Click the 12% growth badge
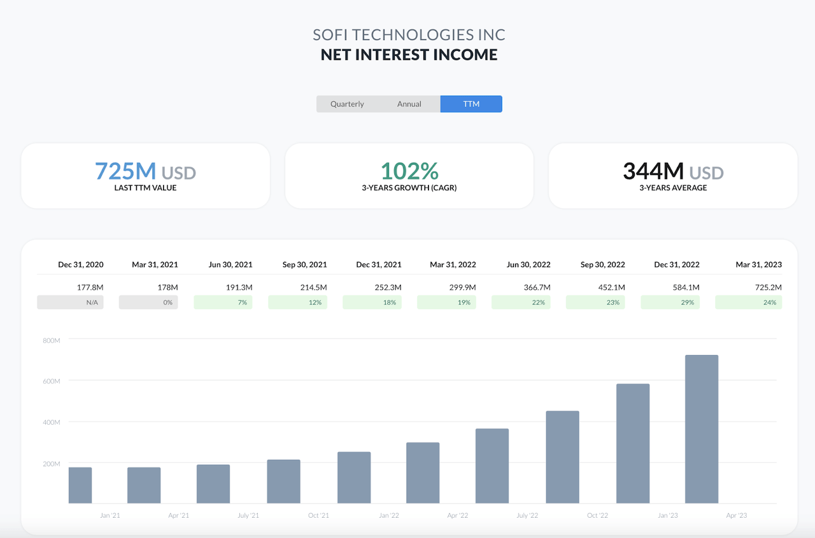Screen dimensions: 815x538 click(297, 302)
